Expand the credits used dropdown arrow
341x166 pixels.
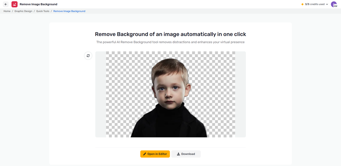(327, 4)
